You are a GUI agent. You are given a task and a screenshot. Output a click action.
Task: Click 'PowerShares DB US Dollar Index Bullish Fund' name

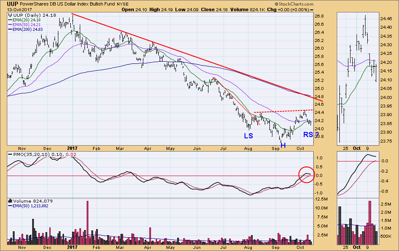(67, 4)
